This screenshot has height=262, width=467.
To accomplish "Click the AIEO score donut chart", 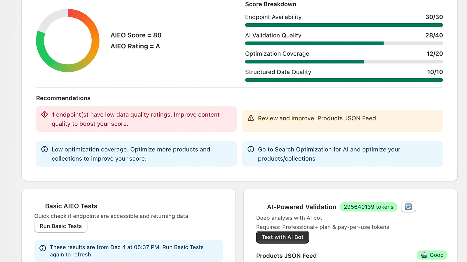I will coord(67,40).
